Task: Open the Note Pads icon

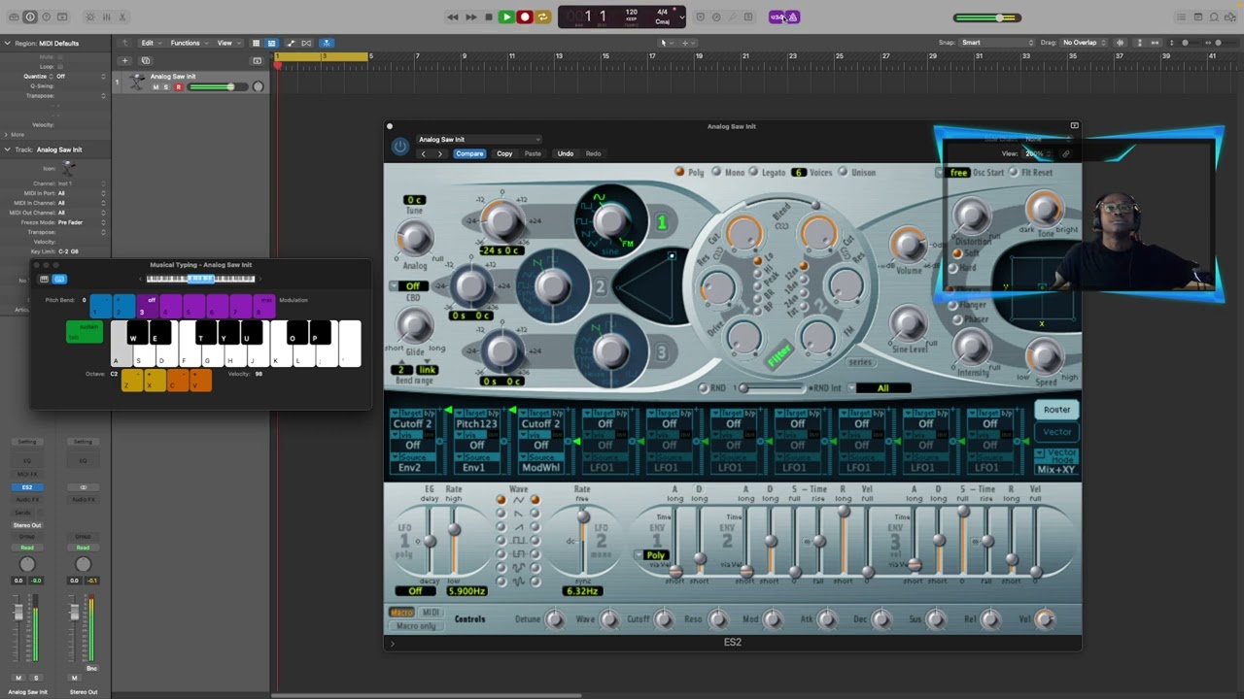Action: click(1197, 17)
